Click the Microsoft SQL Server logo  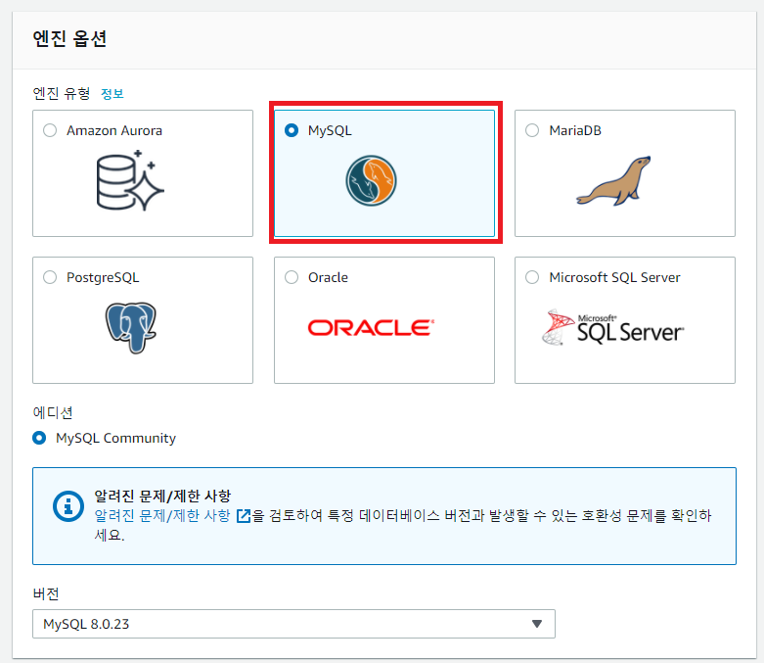click(x=613, y=329)
